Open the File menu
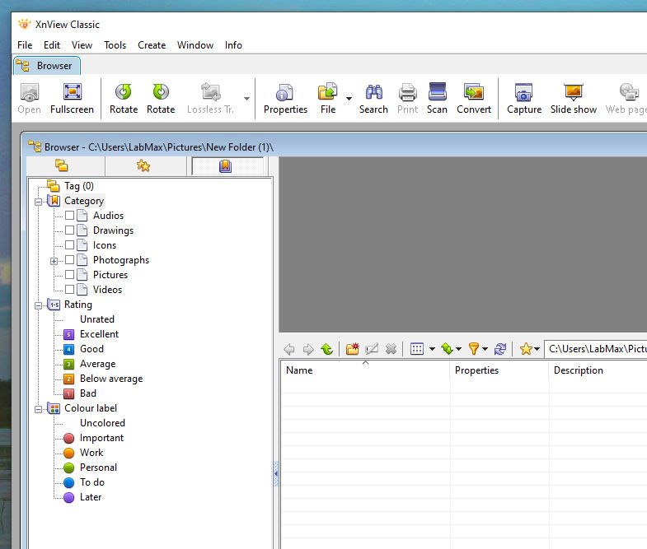Viewport: 647px width, 549px height. coord(25,45)
